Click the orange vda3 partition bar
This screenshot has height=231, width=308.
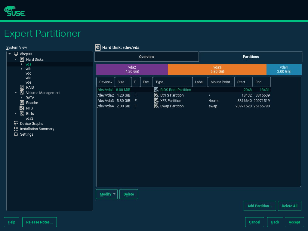217,69
